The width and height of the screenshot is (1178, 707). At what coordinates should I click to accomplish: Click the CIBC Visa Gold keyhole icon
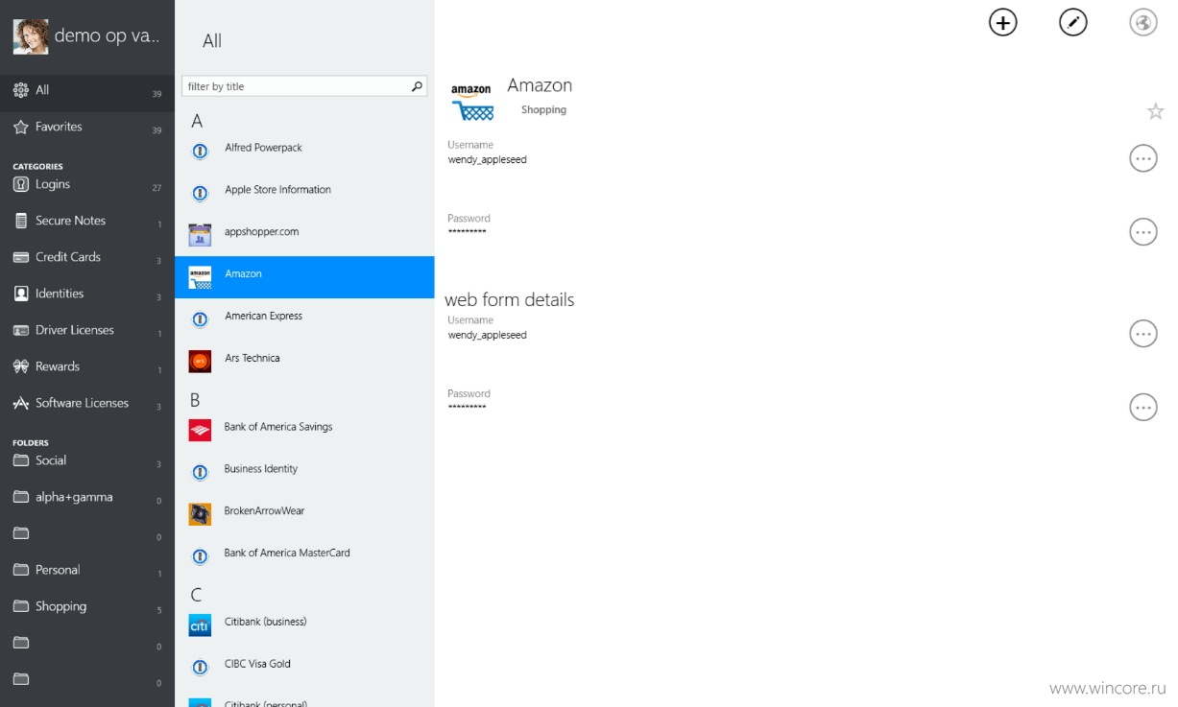[x=200, y=668]
